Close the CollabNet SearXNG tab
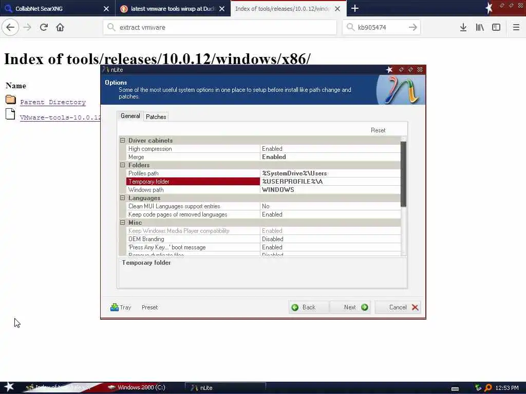526x394 pixels. pyautogui.click(x=106, y=9)
